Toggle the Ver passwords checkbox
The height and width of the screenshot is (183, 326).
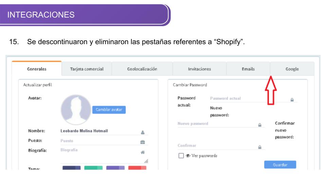pyautogui.click(x=181, y=156)
